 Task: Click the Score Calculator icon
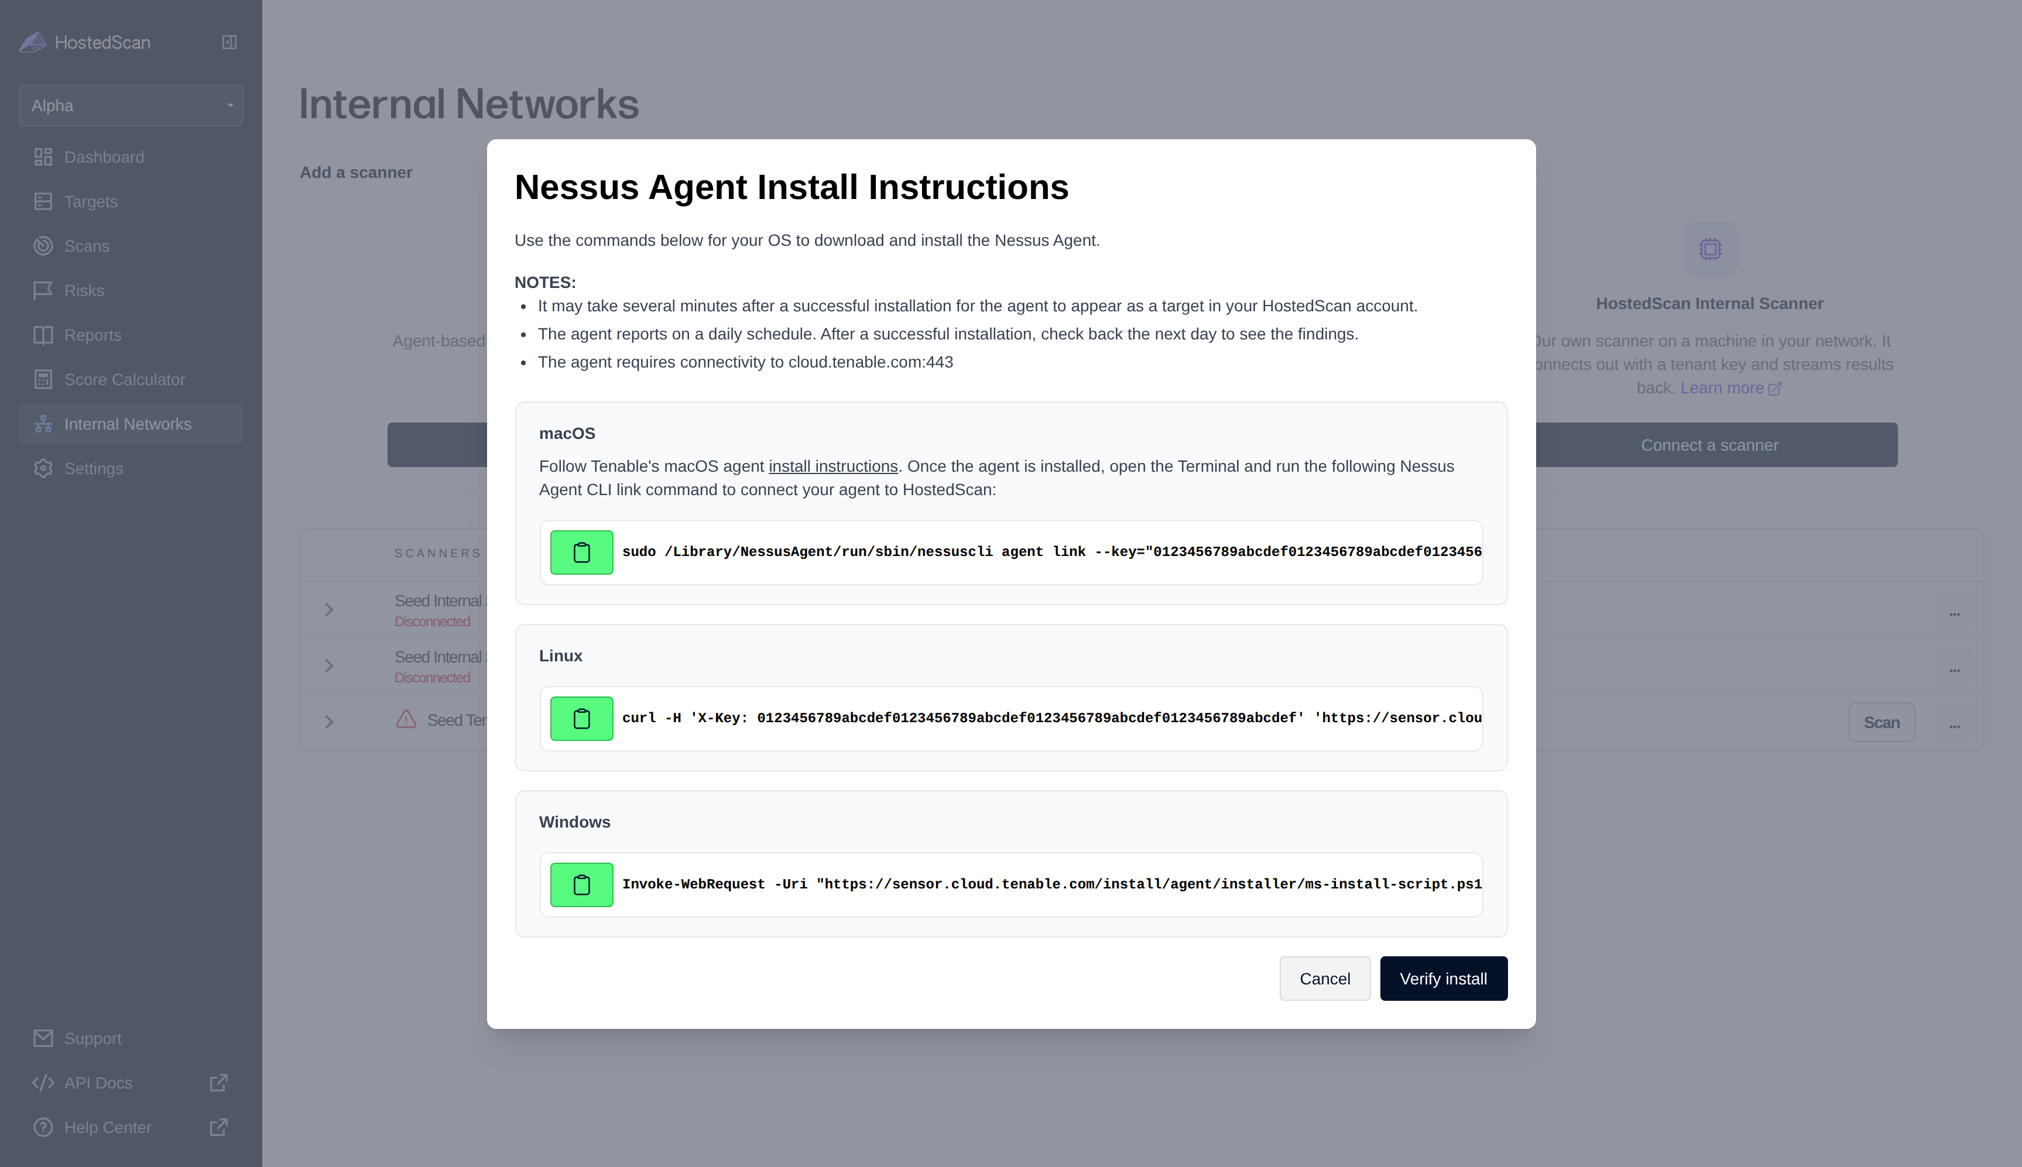(43, 379)
